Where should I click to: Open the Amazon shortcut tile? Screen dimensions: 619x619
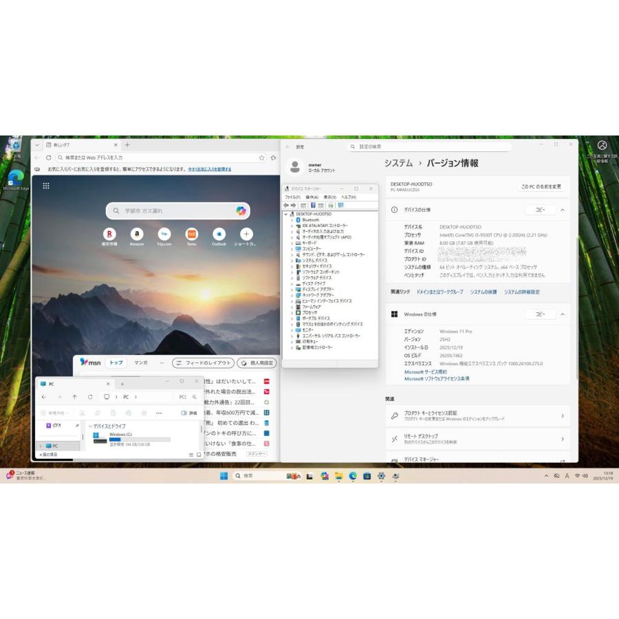click(137, 235)
